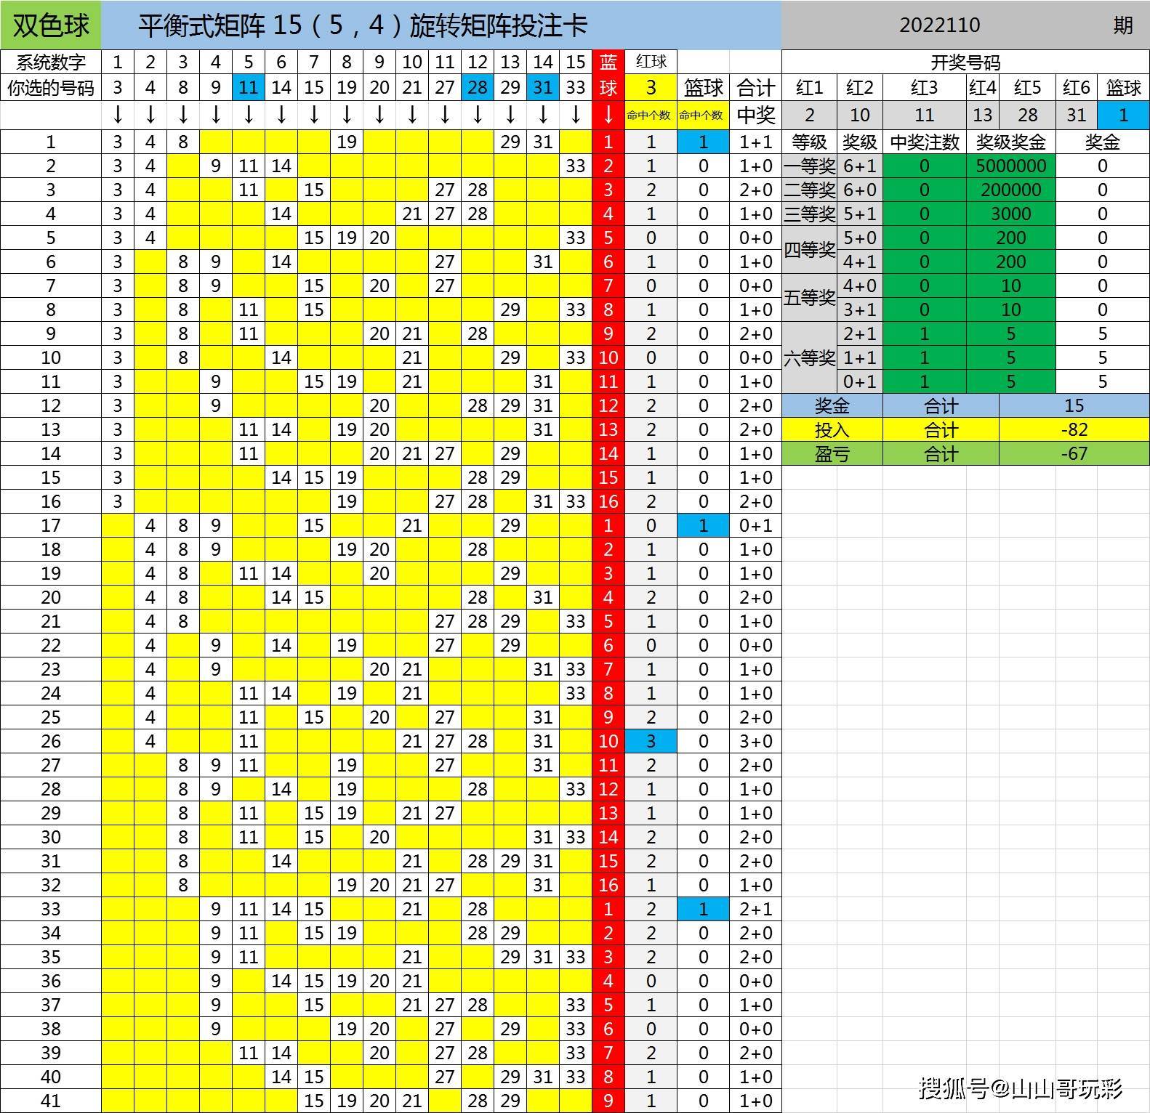Click the 合计 header next to 篮球
The width and height of the screenshot is (1150, 1113).
pyautogui.click(x=755, y=88)
